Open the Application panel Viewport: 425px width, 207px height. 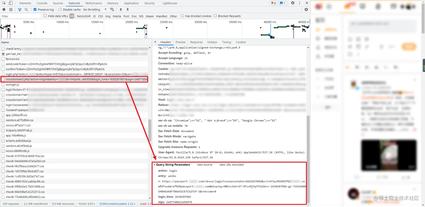click(131, 3)
